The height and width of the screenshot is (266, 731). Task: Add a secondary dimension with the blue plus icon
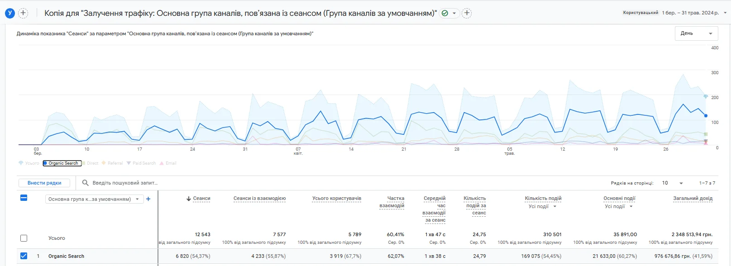(x=148, y=199)
